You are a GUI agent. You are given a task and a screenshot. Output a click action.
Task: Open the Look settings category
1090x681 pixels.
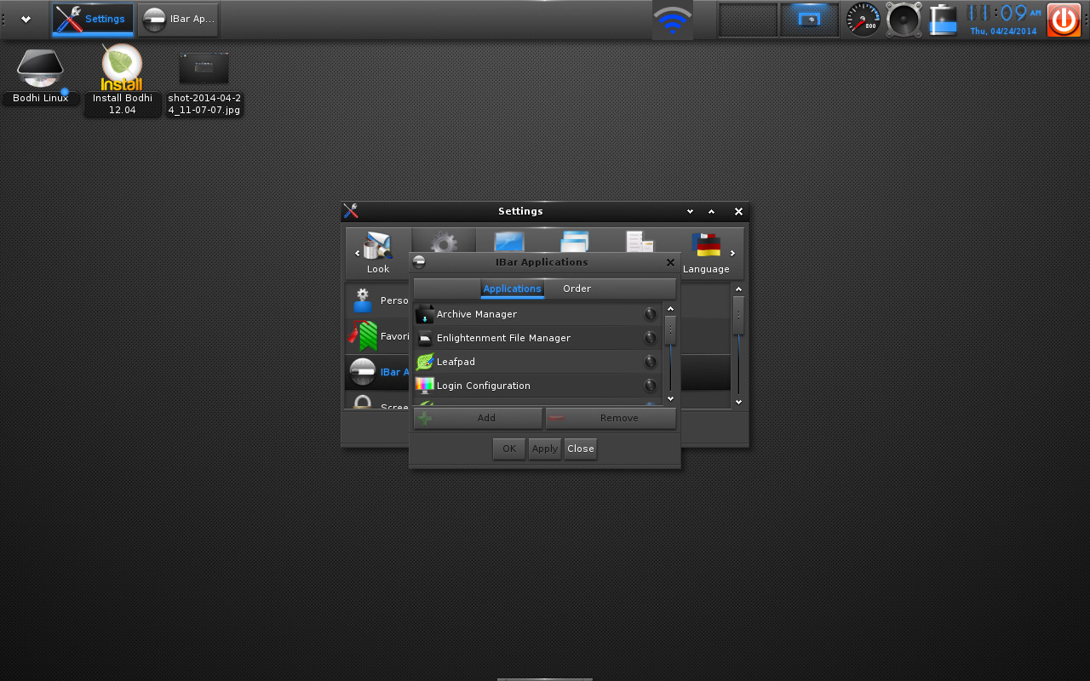[x=378, y=254]
